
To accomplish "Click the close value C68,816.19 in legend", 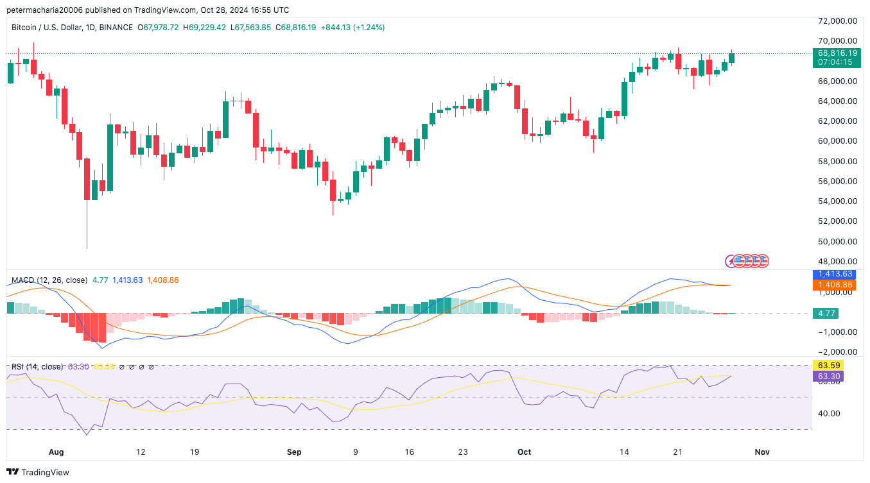I will (296, 28).
